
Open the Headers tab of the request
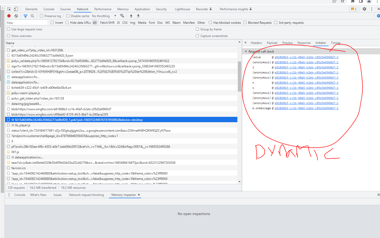tap(256, 43)
